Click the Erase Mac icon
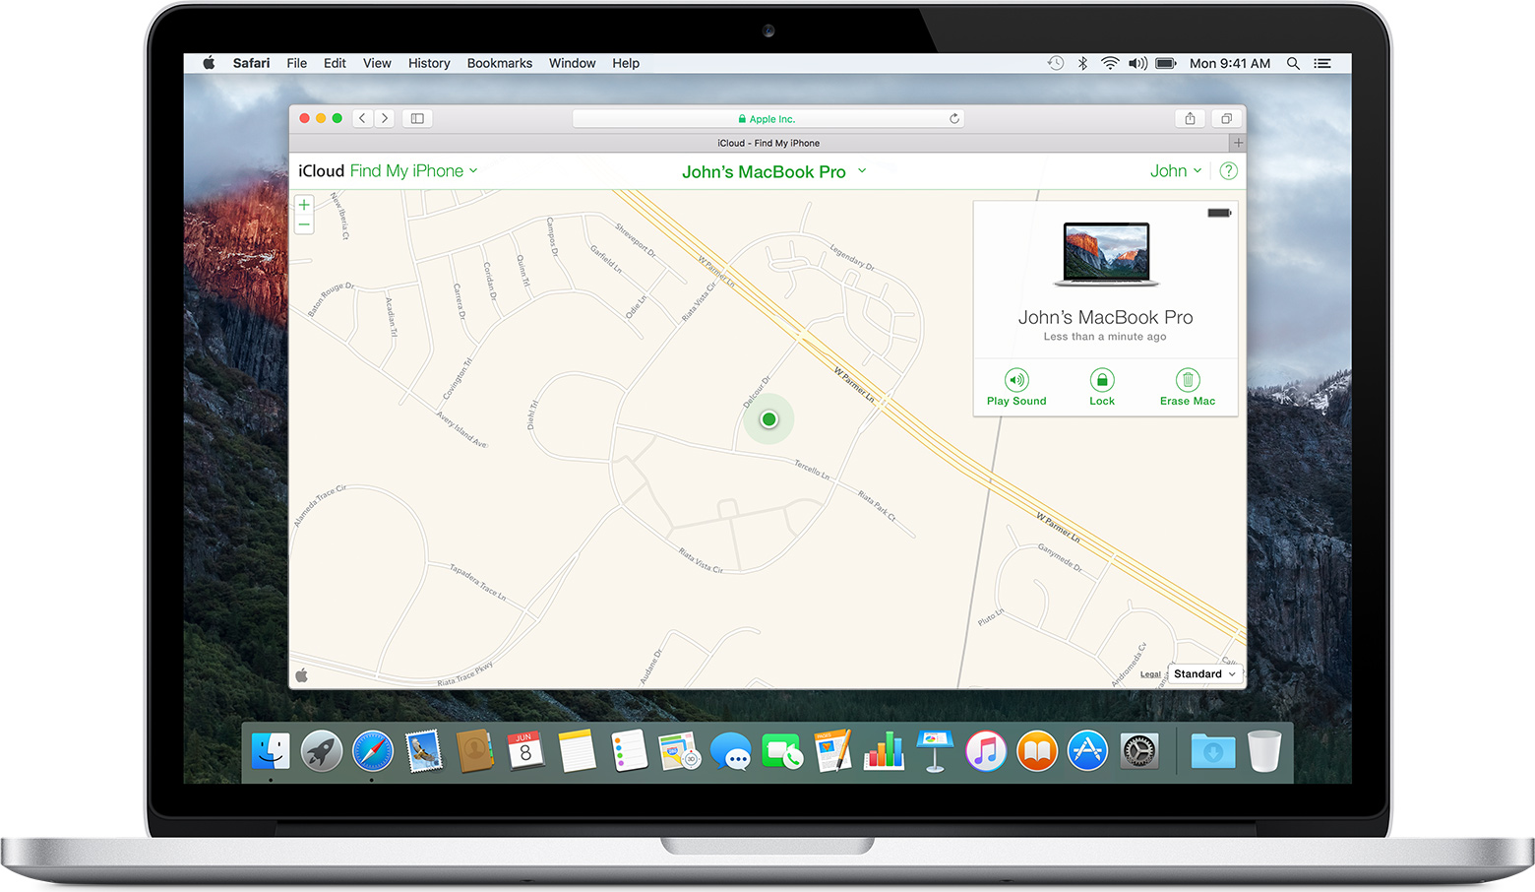The height and width of the screenshot is (892, 1535). (1188, 380)
